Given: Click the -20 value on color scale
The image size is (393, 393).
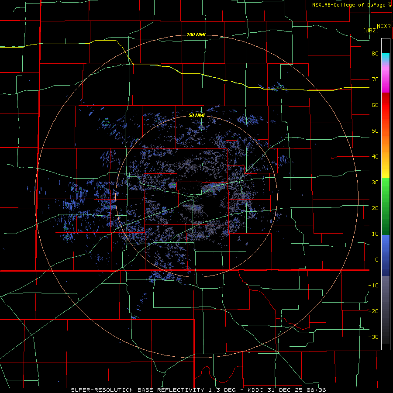Looking at the screenshot, I should tap(373, 311).
